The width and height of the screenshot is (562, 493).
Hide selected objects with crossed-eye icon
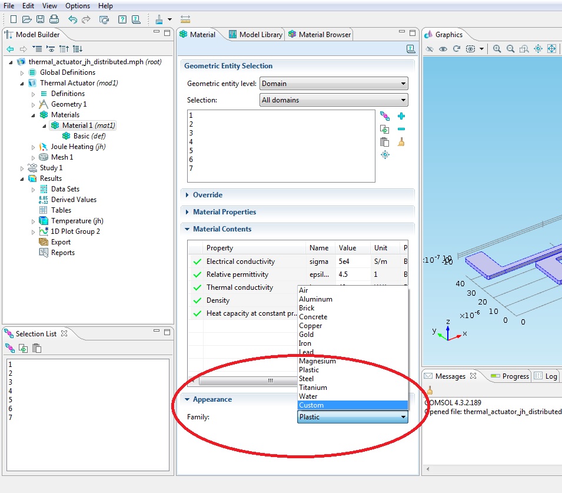(x=430, y=49)
